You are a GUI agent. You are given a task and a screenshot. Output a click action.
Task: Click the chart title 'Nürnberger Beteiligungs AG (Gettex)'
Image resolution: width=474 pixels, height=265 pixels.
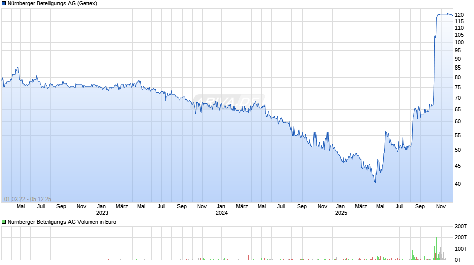(52, 4)
